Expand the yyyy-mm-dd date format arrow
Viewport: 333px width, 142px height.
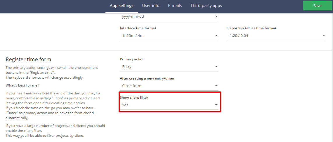216,17
